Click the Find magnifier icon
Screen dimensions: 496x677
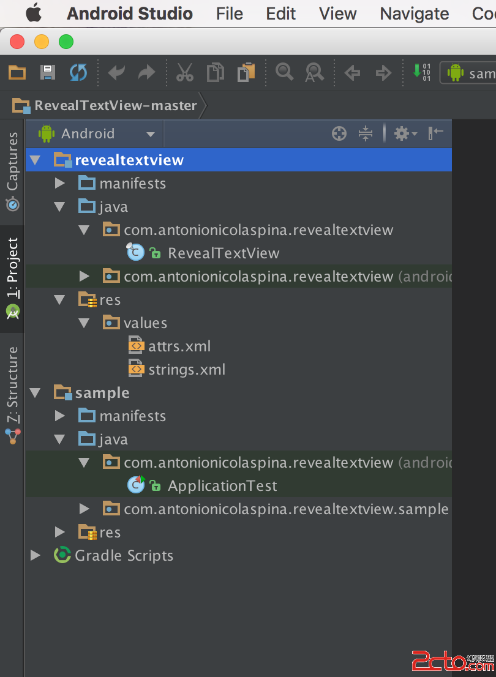(284, 72)
